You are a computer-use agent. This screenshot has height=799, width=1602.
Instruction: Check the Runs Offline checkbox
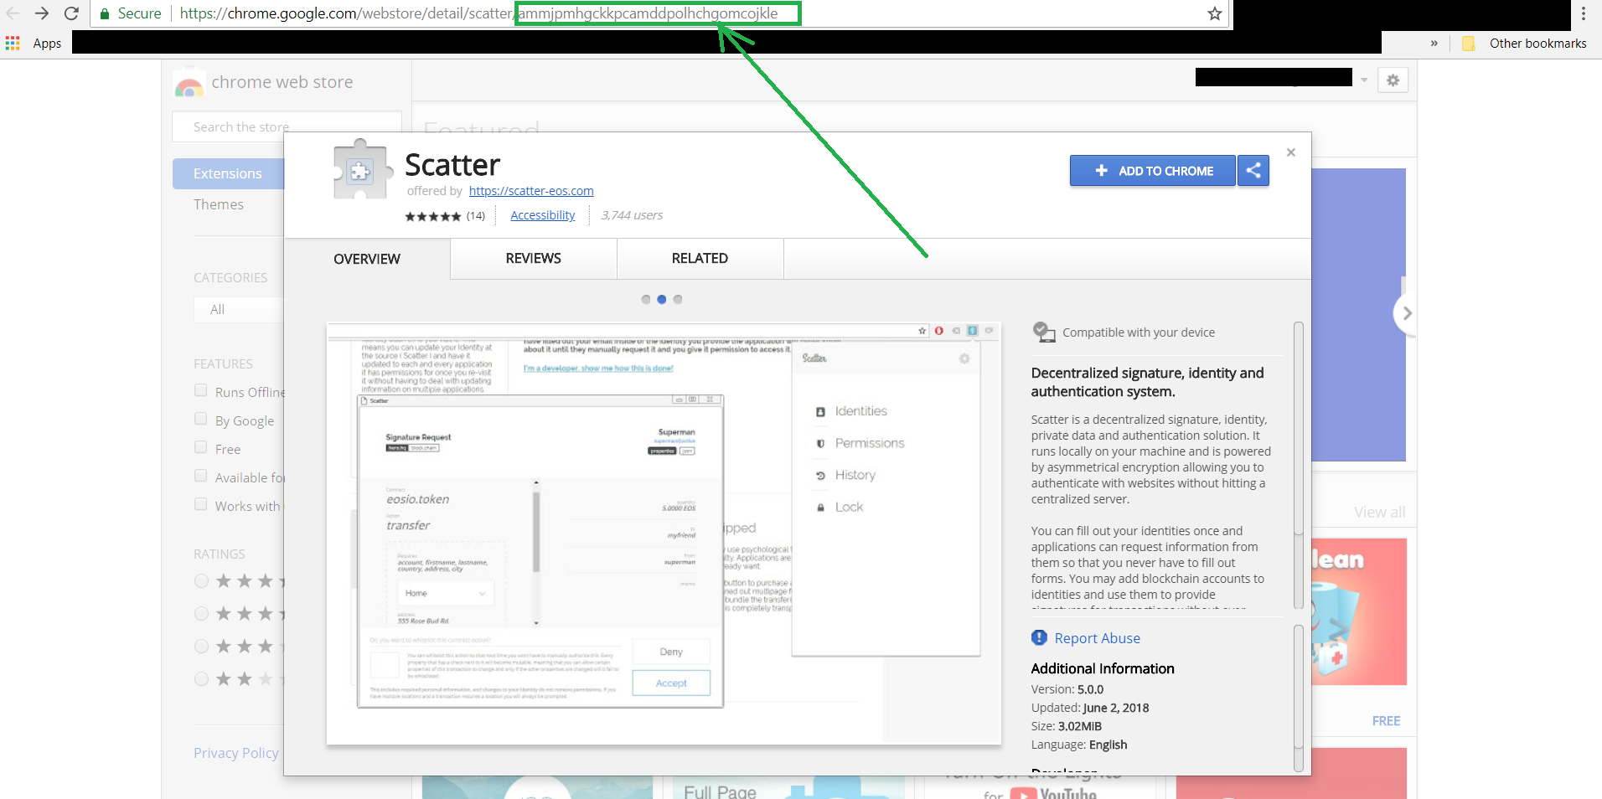(200, 390)
